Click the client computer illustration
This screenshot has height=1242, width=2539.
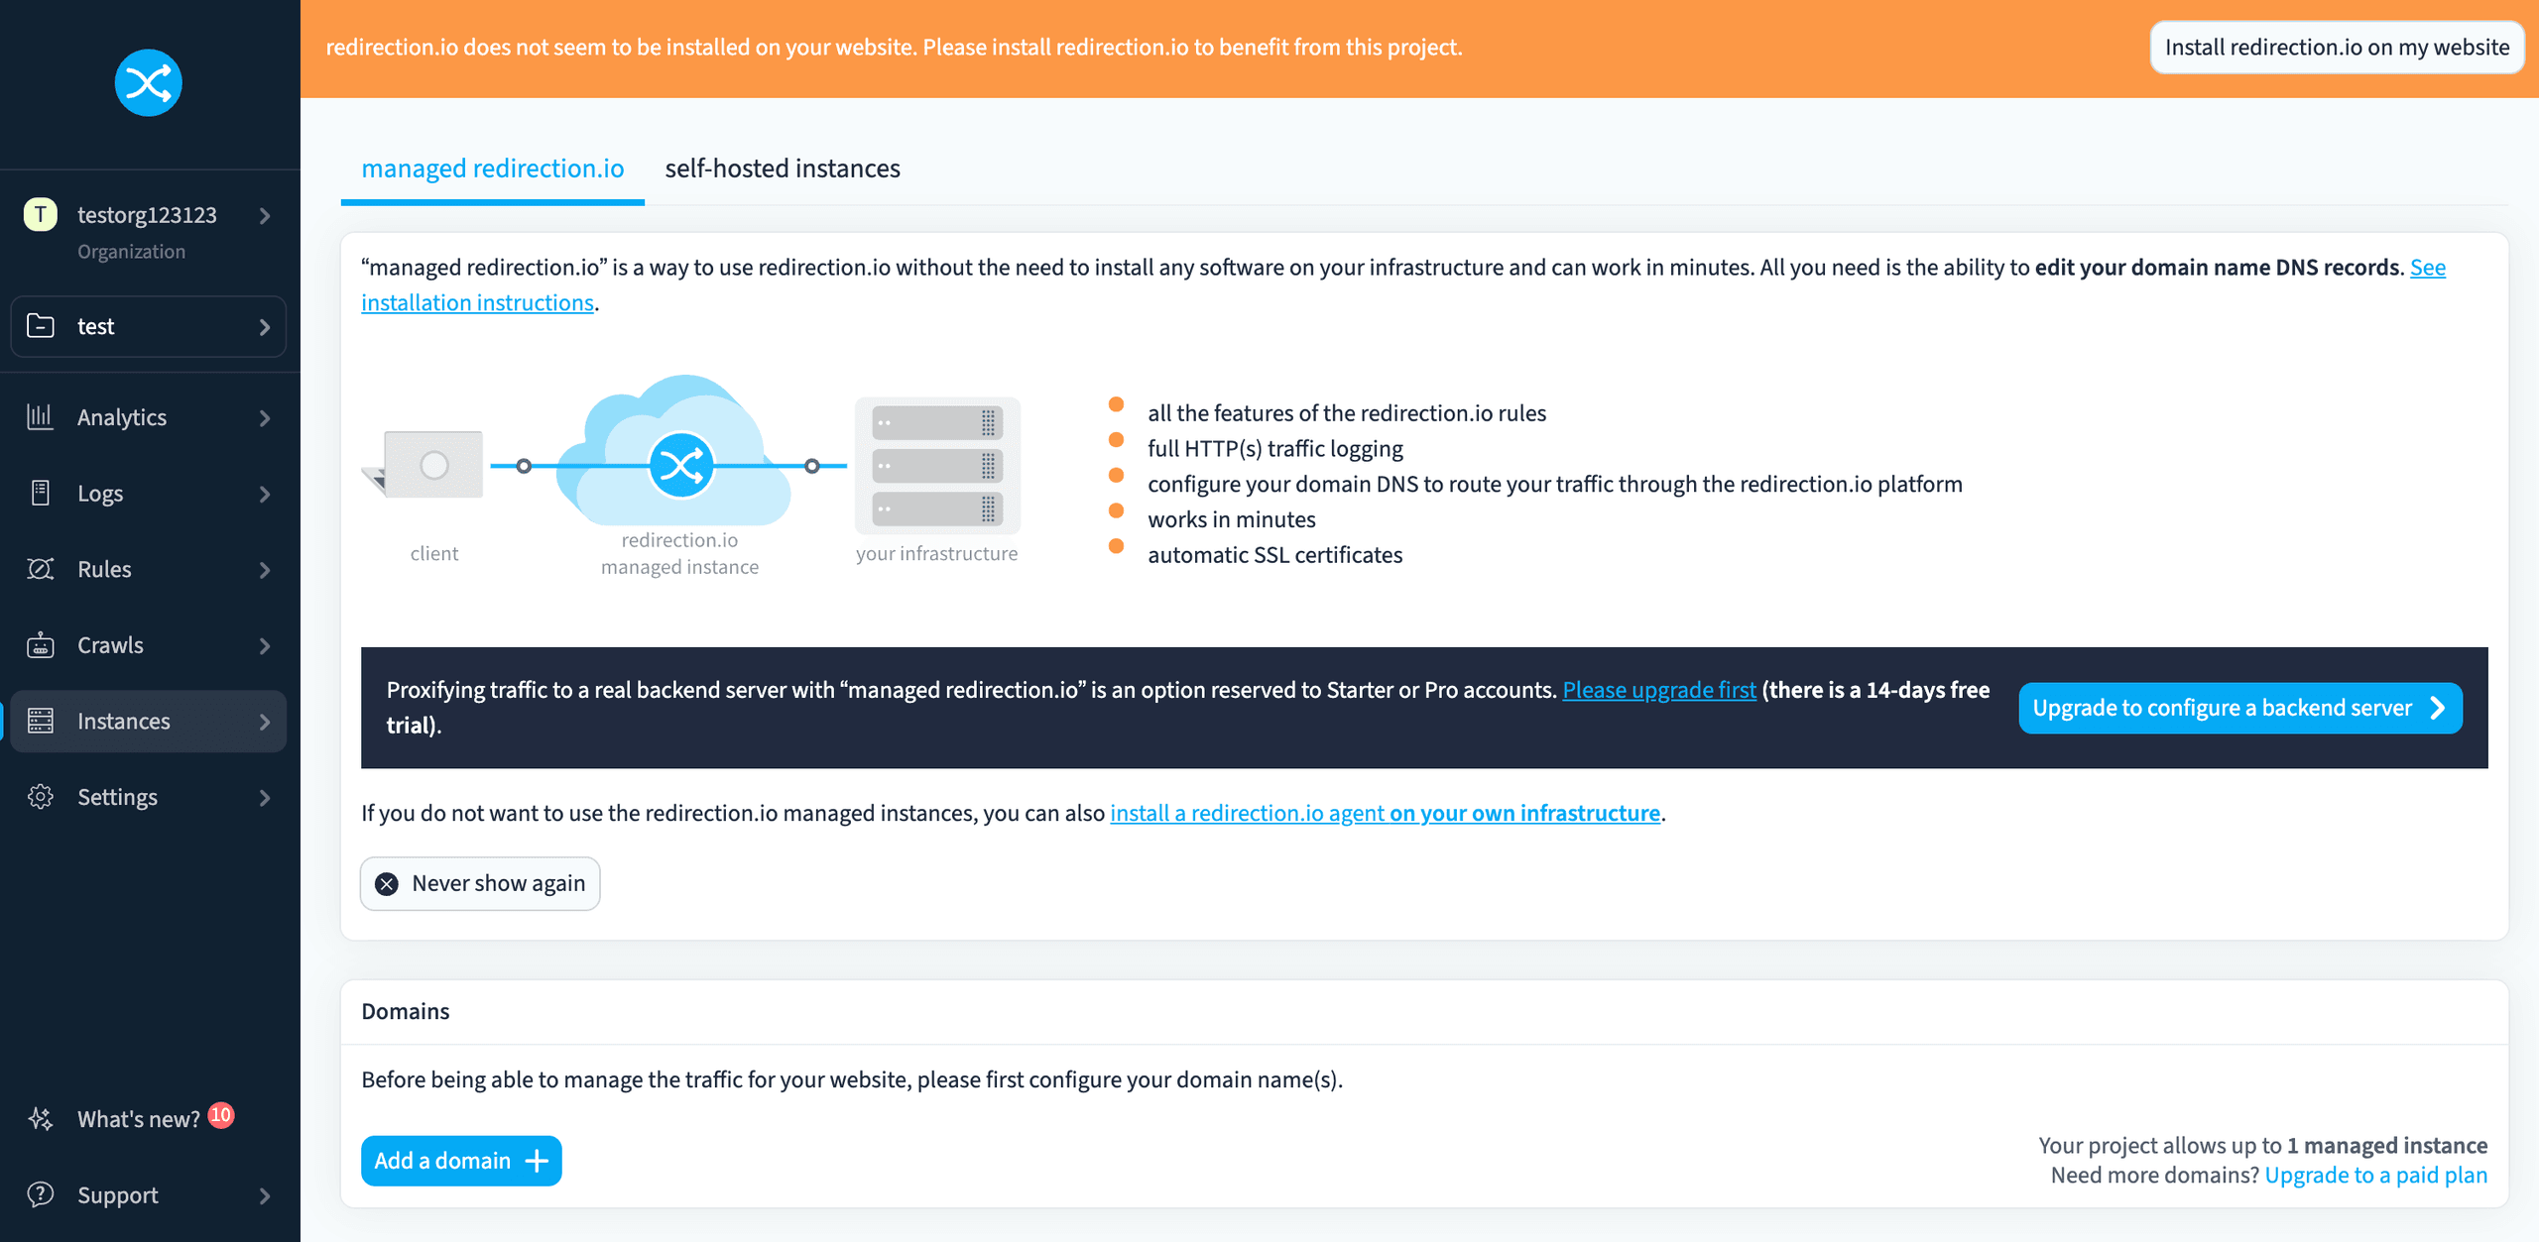tap(423, 464)
